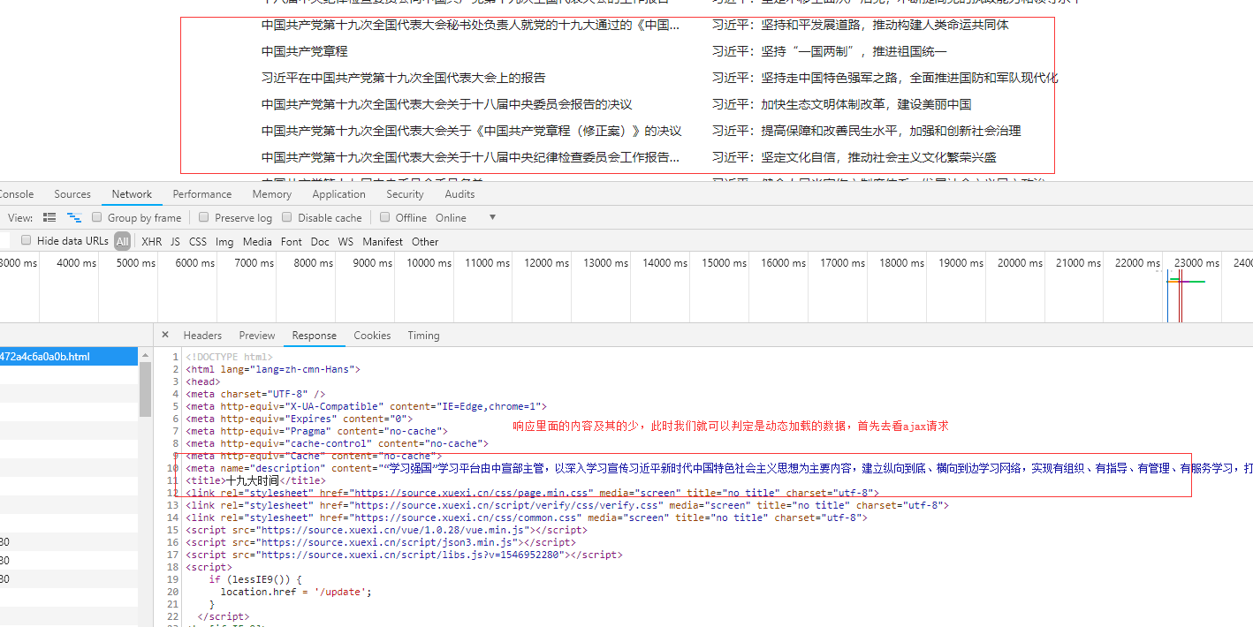Check the Disable cache option
The height and width of the screenshot is (627, 1253).
click(x=287, y=217)
